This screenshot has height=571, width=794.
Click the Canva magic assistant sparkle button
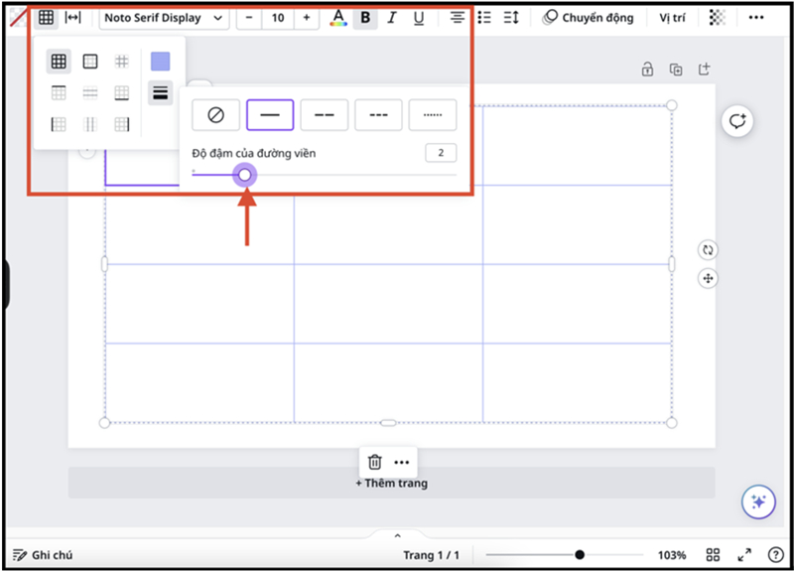[x=758, y=501]
